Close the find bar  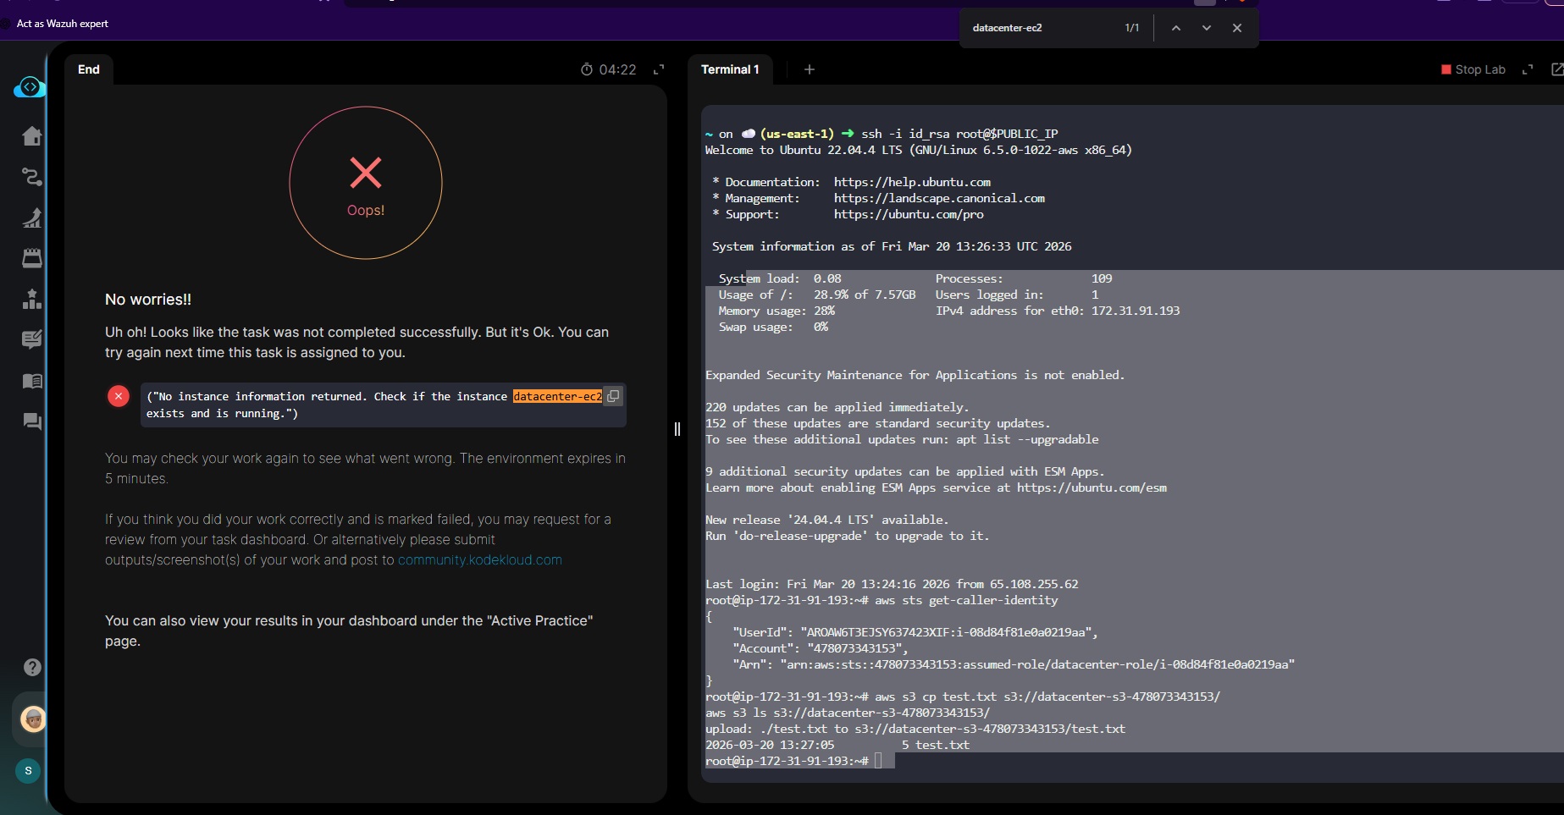tap(1237, 28)
